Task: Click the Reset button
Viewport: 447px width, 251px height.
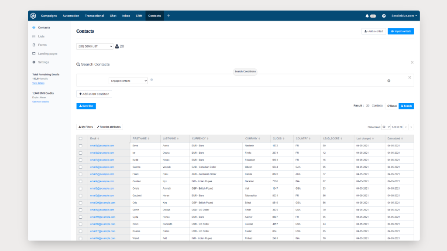Action: (x=392, y=106)
